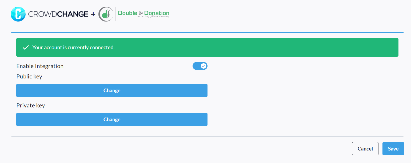Click the CROWDCHANGE wordmark text
This screenshot has height=163, width=411.
point(58,14)
